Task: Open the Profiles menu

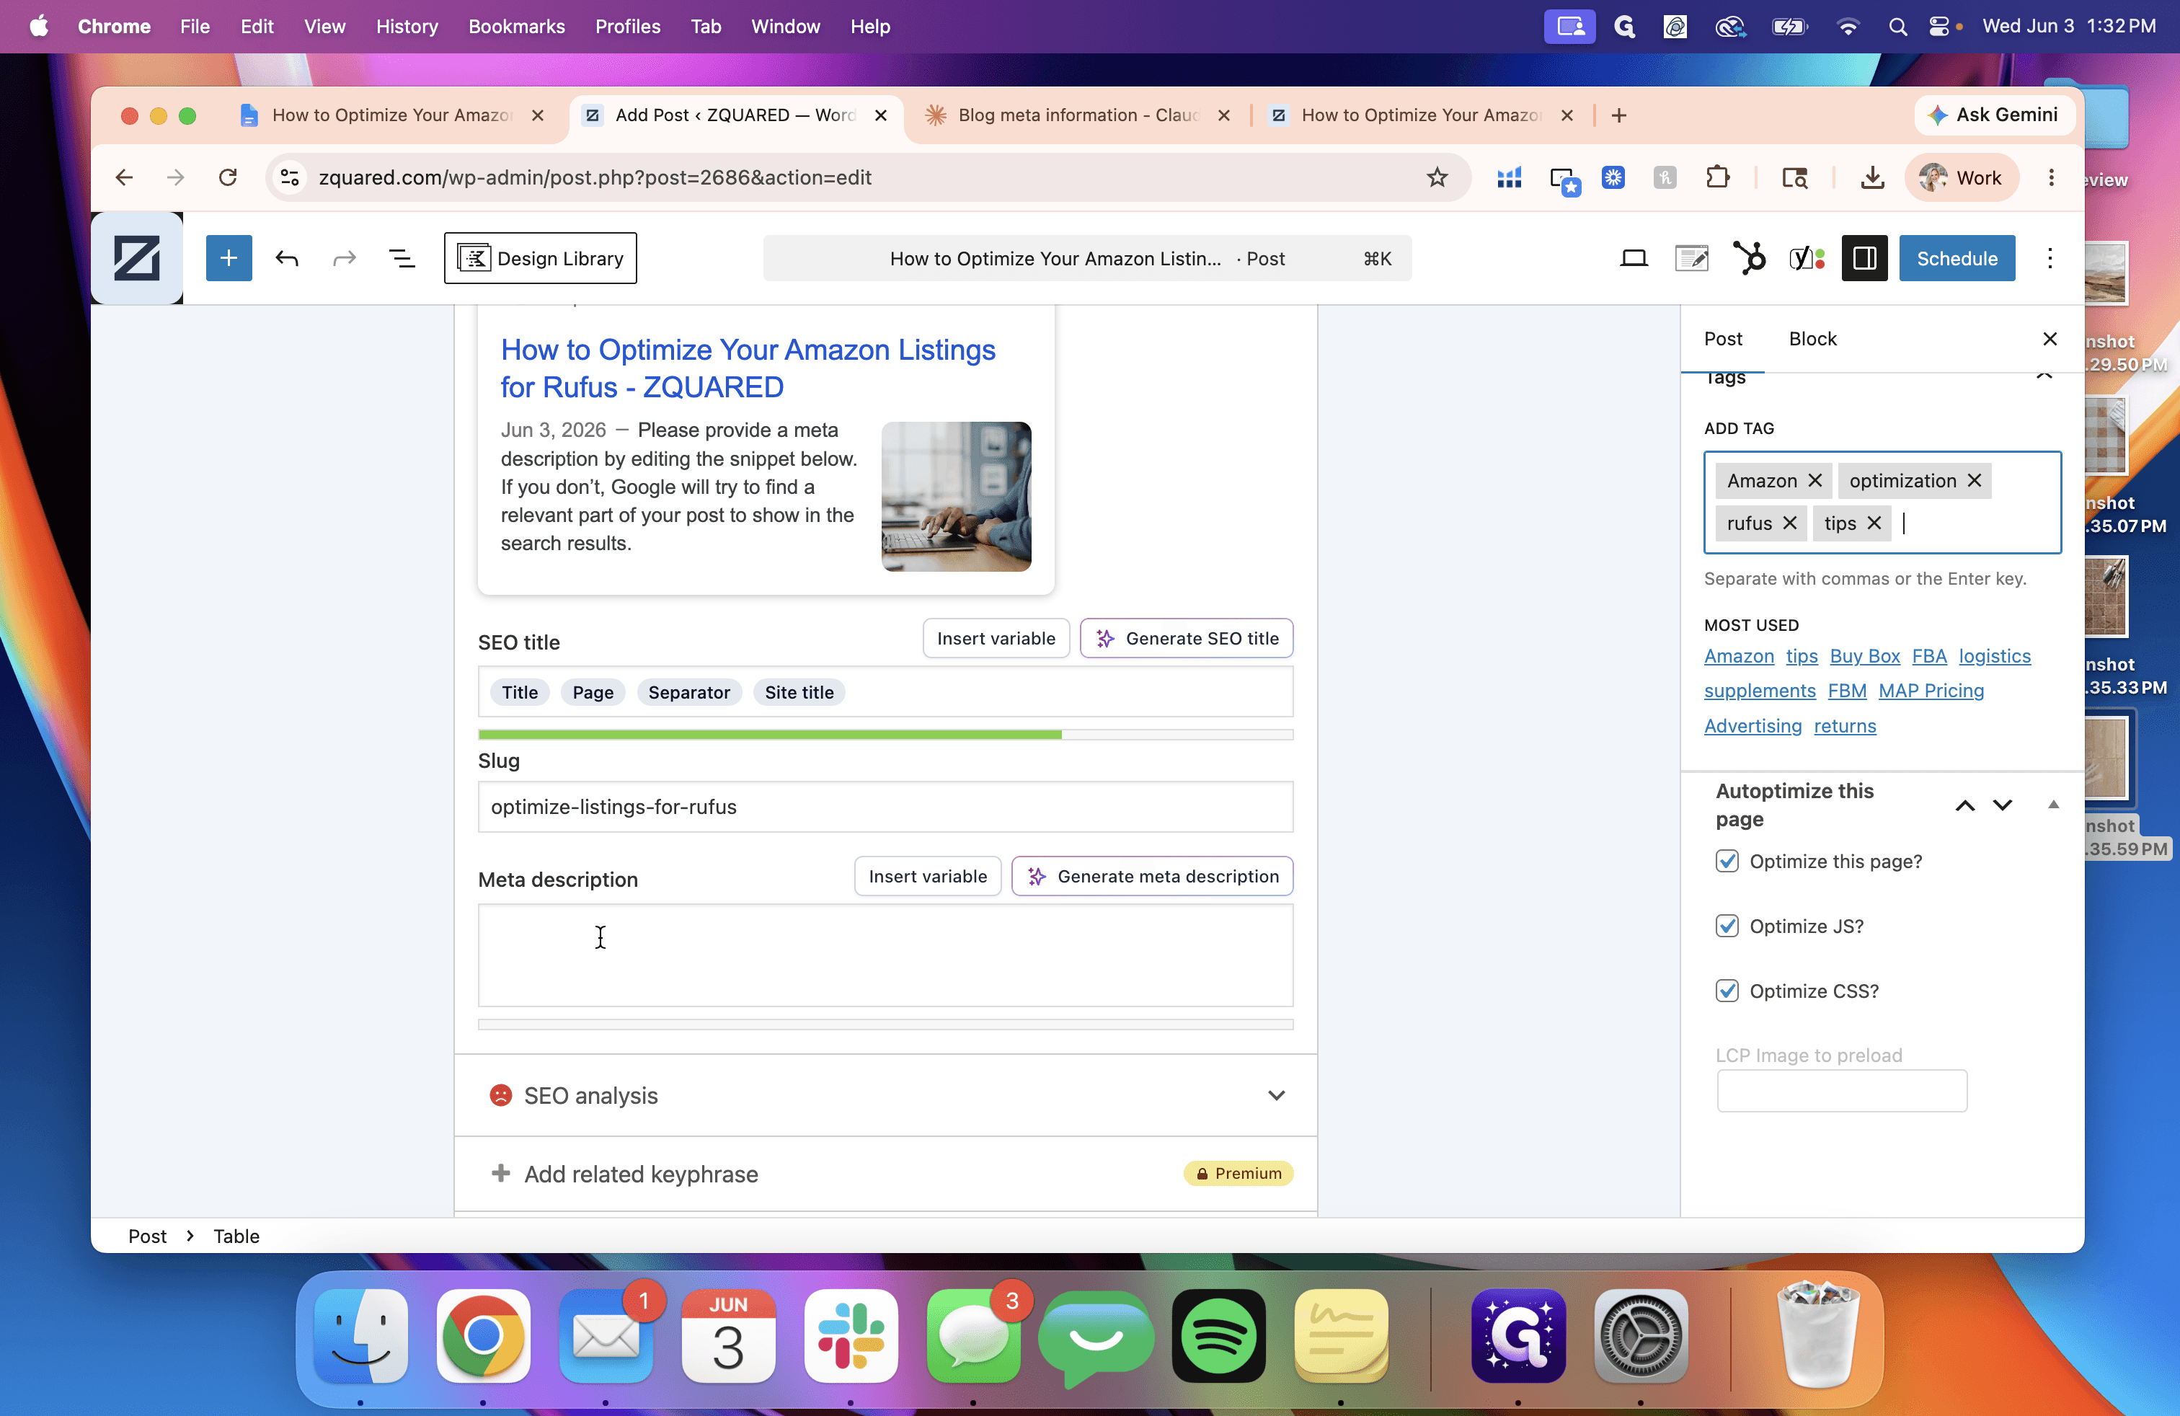Action: (x=627, y=27)
